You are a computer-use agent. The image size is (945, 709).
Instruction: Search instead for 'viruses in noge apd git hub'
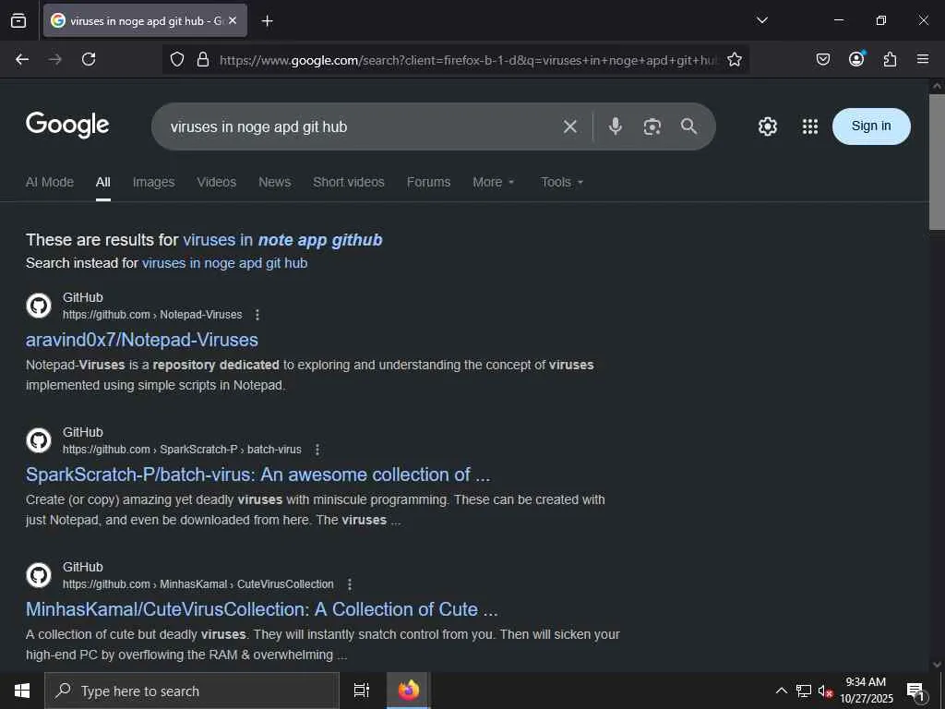pos(225,263)
